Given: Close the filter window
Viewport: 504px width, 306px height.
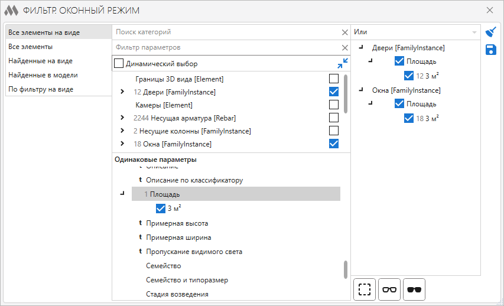Looking at the screenshot, I should pyautogui.click(x=490, y=10).
